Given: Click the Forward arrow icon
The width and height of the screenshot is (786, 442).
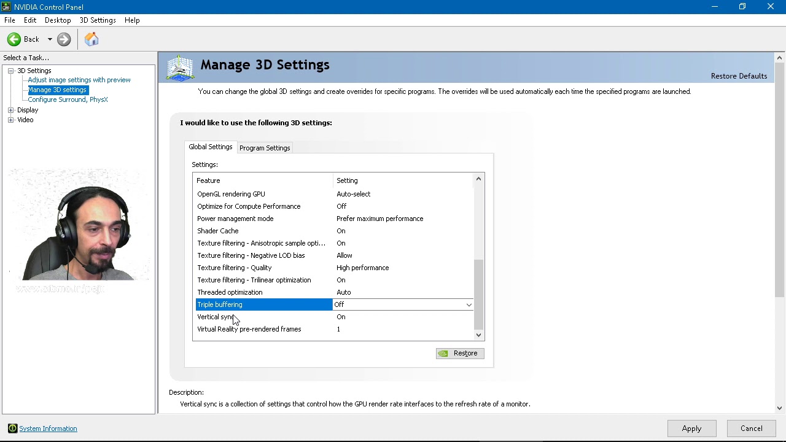Looking at the screenshot, I should (x=64, y=39).
